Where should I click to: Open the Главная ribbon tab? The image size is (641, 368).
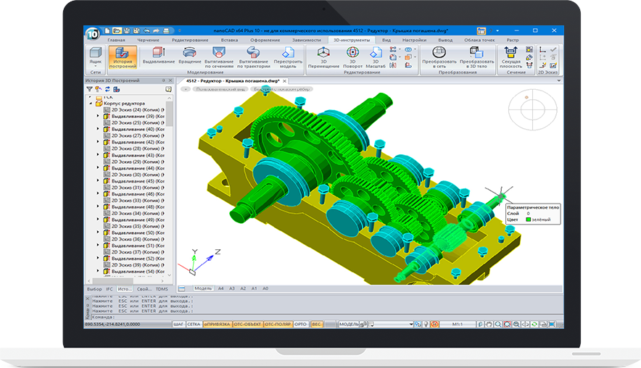pyautogui.click(x=116, y=40)
